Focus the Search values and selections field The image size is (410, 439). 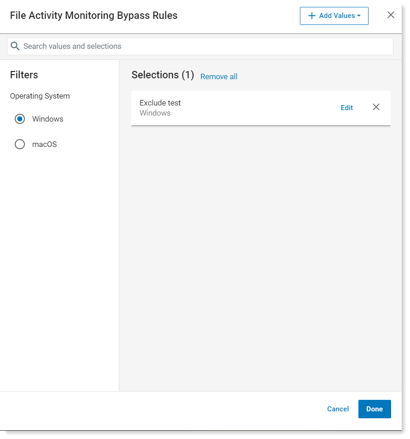200,46
